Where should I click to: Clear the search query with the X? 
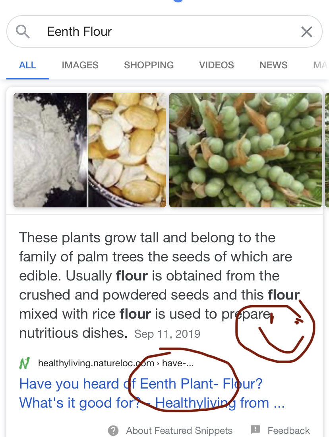click(x=307, y=31)
